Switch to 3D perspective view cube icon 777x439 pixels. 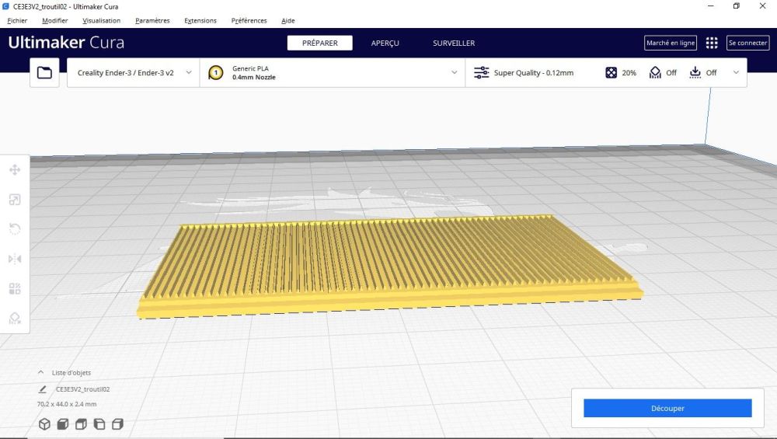tap(44, 424)
